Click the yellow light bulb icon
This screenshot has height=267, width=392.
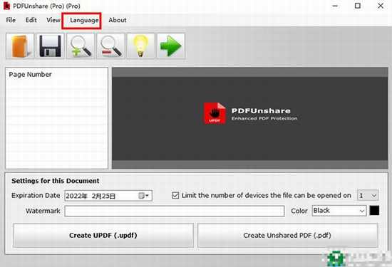(140, 46)
